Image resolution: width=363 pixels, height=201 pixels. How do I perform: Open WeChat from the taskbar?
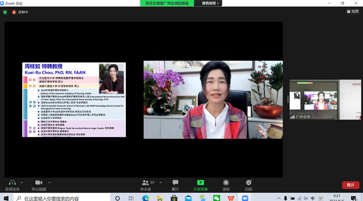pos(217,198)
